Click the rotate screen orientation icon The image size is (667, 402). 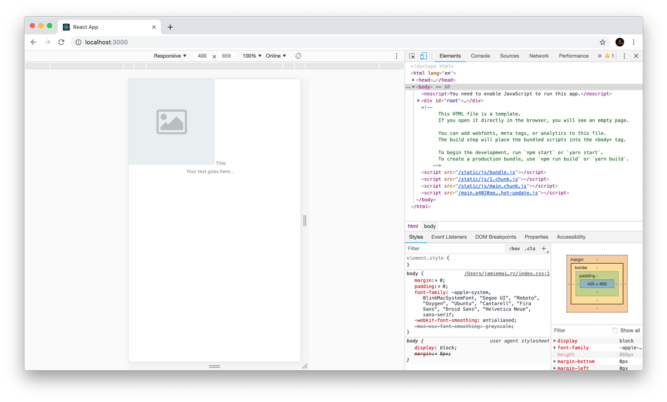[x=298, y=56]
